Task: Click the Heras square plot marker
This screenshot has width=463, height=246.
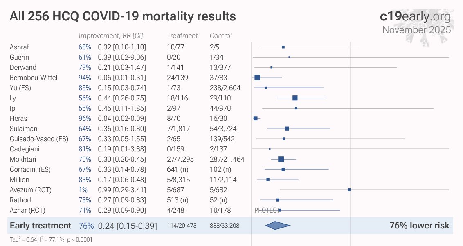Action: (256, 118)
